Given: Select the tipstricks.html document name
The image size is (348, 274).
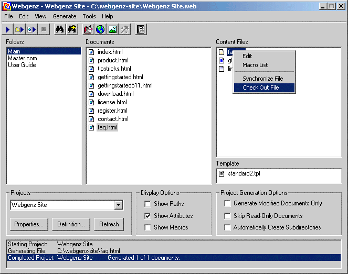Looking at the screenshot, I should click(114, 69).
